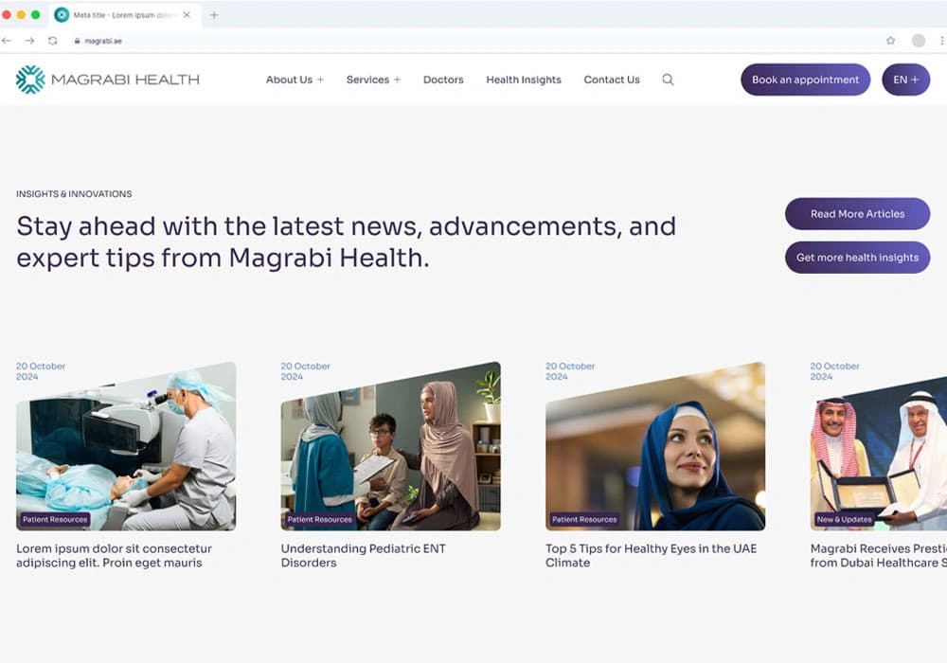This screenshot has height=663, width=947.
Task: Click the Book an appointment button
Action: point(805,80)
